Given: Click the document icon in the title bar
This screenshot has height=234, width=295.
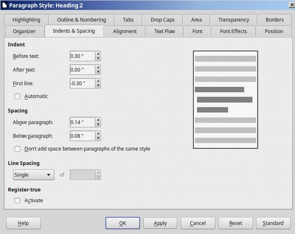Looking at the screenshot, I should point(5,5).
